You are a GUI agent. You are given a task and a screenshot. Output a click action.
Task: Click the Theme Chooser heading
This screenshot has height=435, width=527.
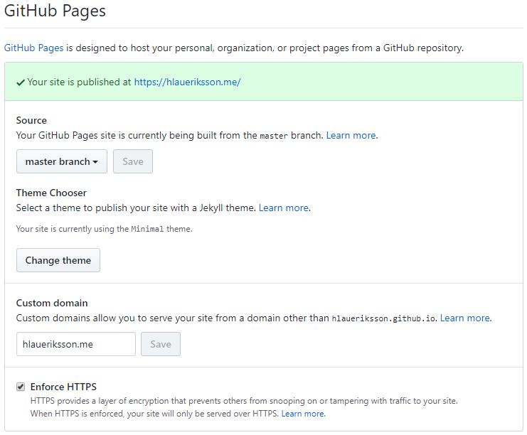click(x=51, y=193)
